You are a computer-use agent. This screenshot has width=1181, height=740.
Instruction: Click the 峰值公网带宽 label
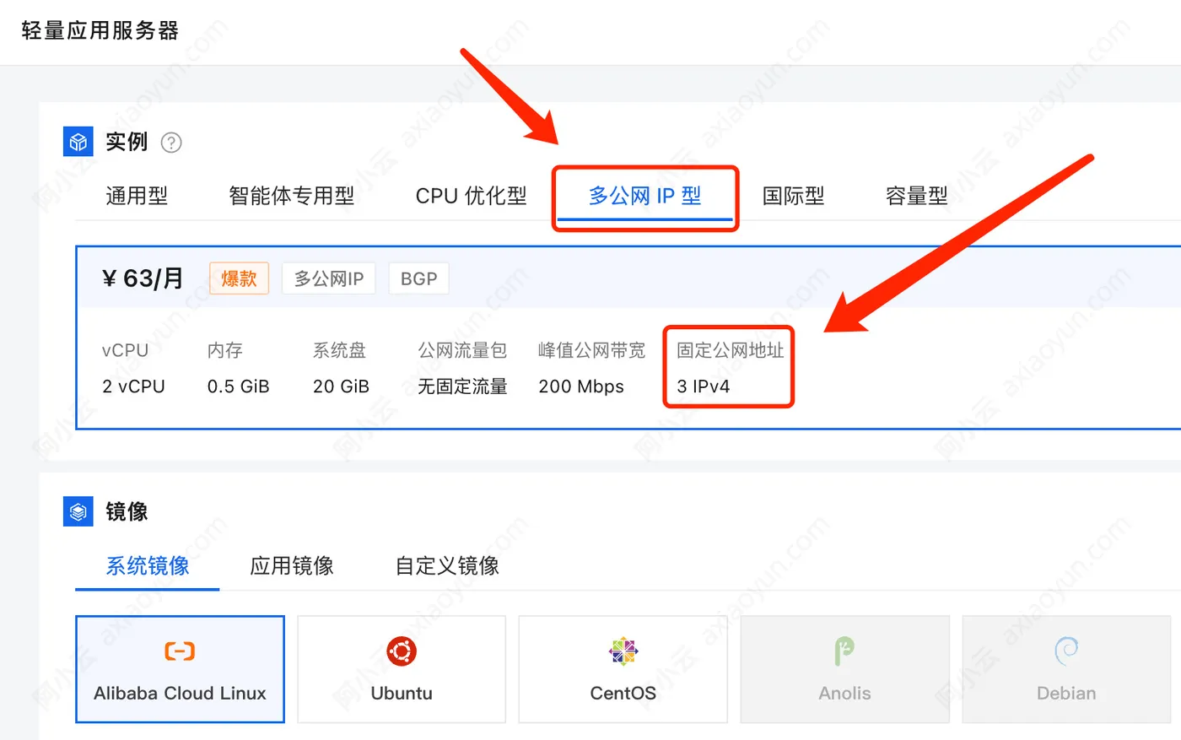(592, 350)
